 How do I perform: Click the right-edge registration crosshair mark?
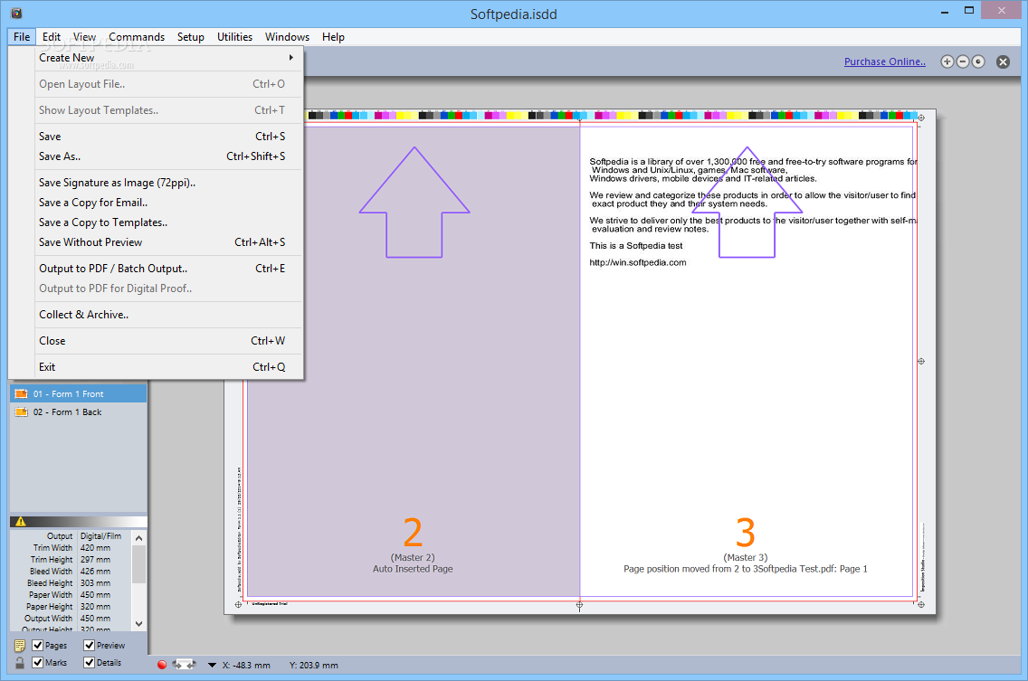coord(921,361)
